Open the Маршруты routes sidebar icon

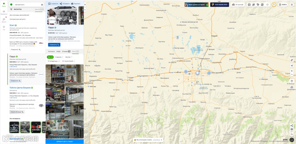click(4, 12)
